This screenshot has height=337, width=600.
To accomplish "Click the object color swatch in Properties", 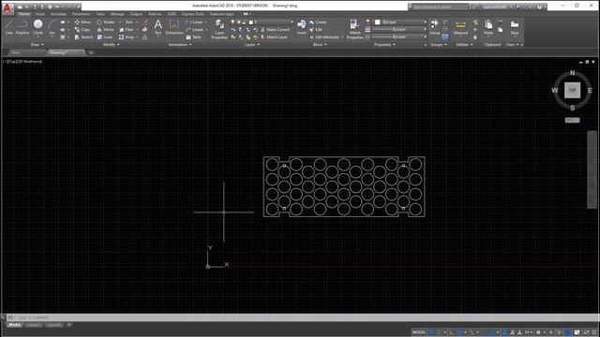I will (377, 22).
